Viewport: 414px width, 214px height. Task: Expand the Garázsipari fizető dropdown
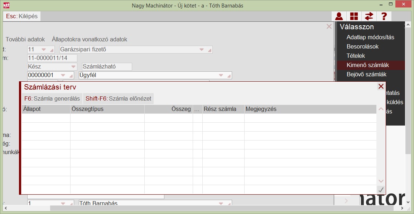pyautogui.click(x=202, y=50)
